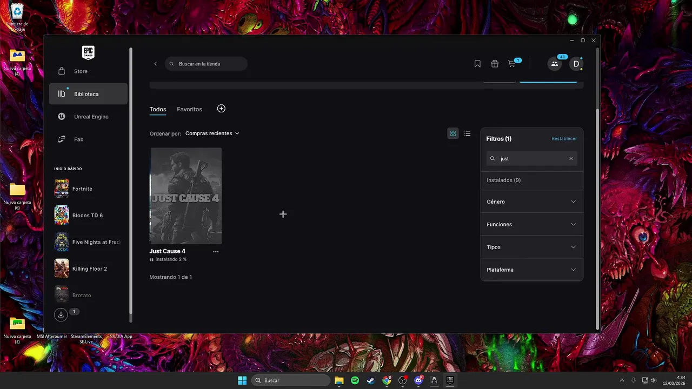Viewport: 692px width, 389px height.
Task: Open the Fab marketplace
Action: point(88,139)
